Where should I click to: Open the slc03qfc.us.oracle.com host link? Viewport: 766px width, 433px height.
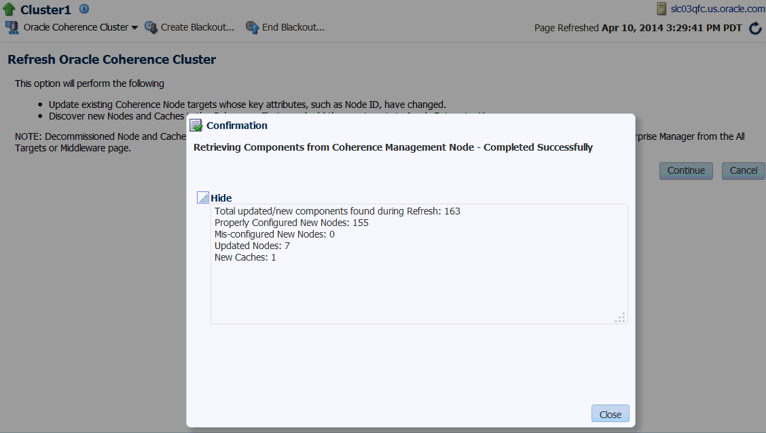click(718, 9)
